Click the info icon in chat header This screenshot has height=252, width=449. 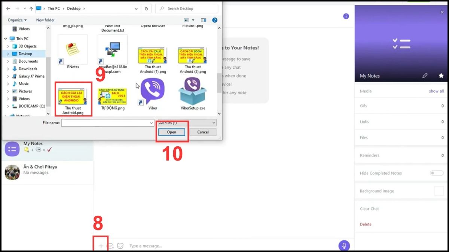click(x=346, y=16)
